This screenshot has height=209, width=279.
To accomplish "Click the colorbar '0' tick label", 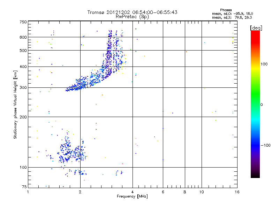I will [x=262, y=105].
